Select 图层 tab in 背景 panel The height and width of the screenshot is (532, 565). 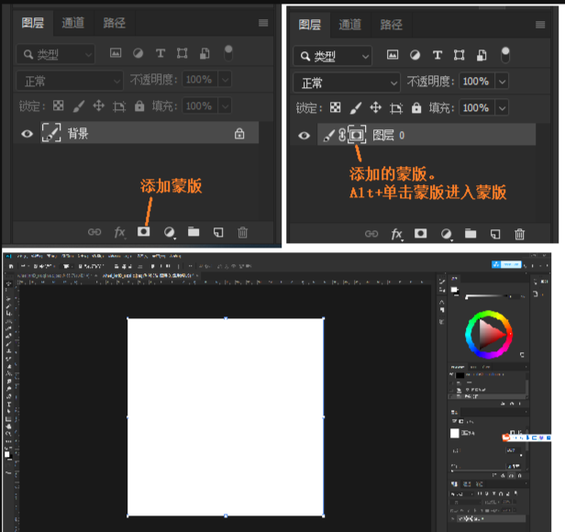(33, 23)
